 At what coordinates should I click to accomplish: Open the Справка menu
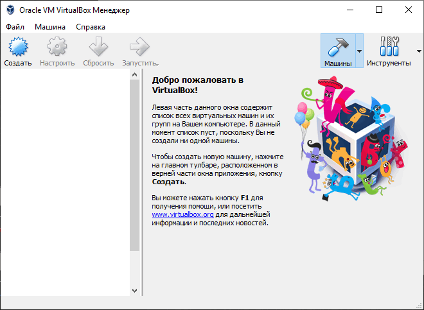tap(91, 27)
